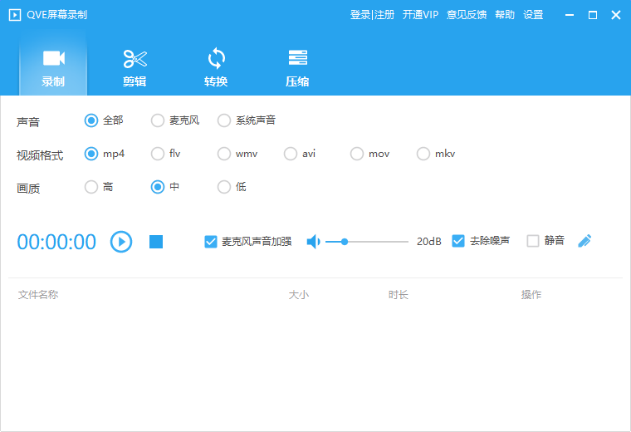Open the 压缩 compress tab
The width and height of the screenshot is (631, 432).
tap(297, 67)
